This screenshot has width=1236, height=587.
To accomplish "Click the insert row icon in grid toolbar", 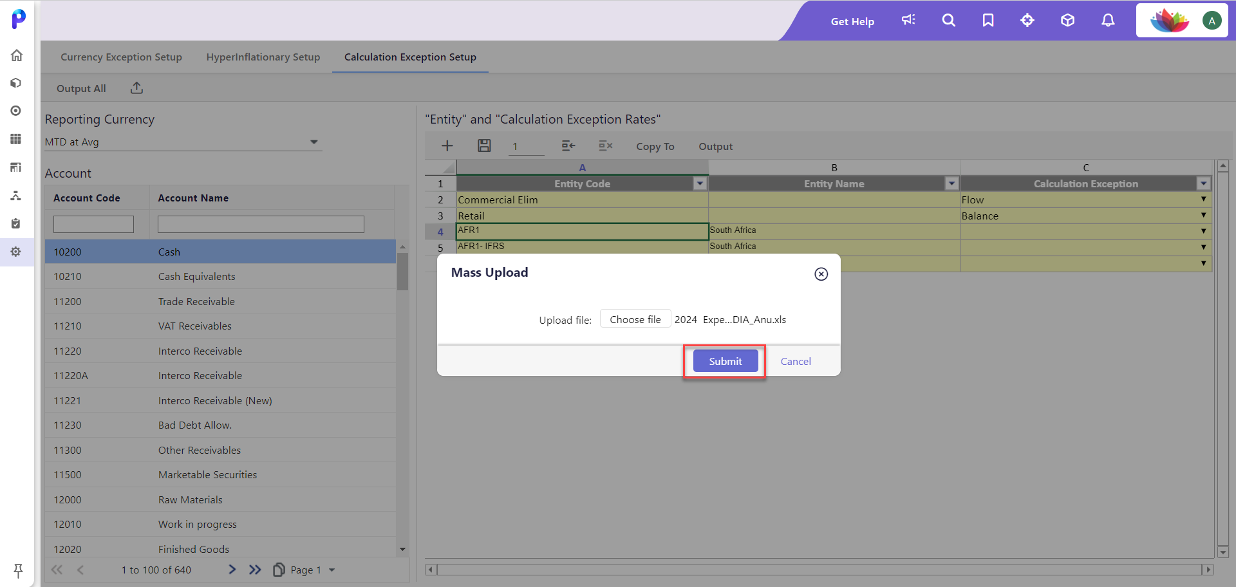I will (x=568, y=146).
